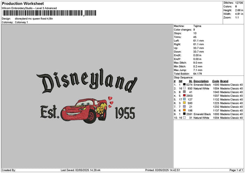Click the Color changes value 9
Viewport: 245px width, 173px height.
coord(194,30)
